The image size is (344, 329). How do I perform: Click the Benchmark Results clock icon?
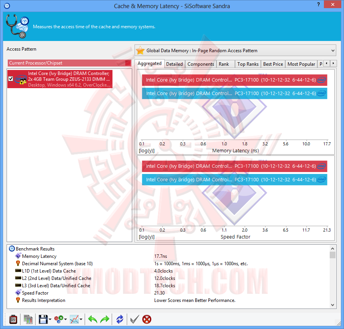click(x=12, y=249)
